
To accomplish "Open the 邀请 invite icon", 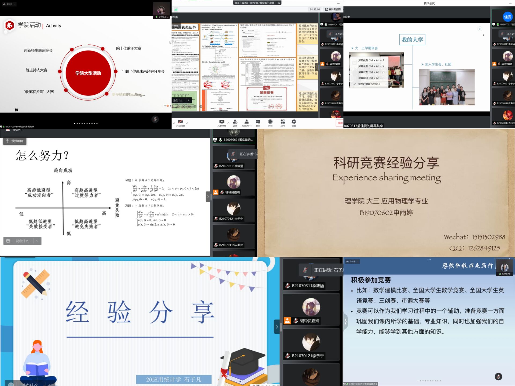I will coord(235,122).
